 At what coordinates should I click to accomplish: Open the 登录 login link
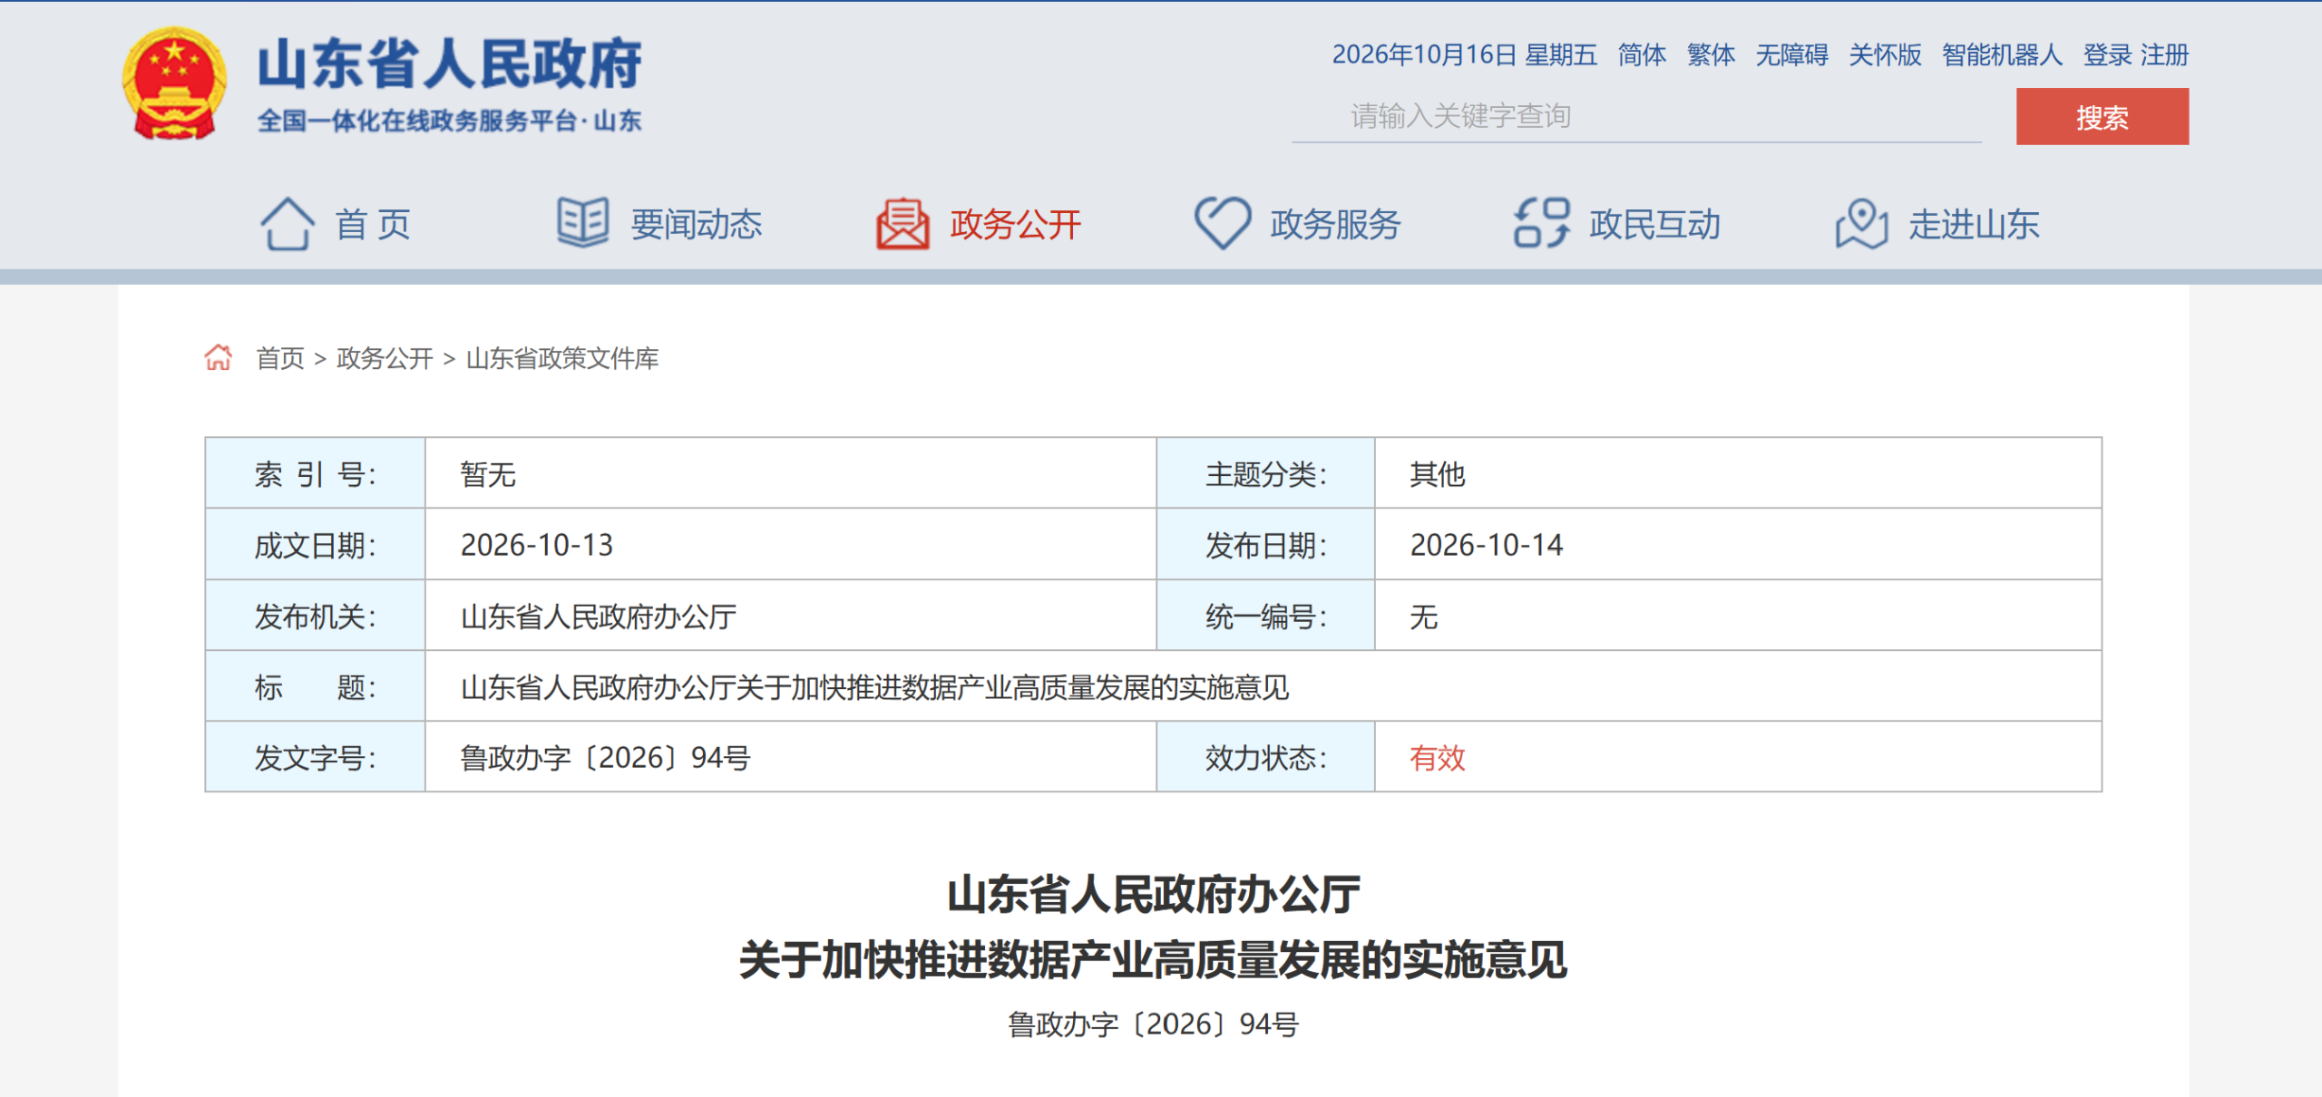(2107, 54)
